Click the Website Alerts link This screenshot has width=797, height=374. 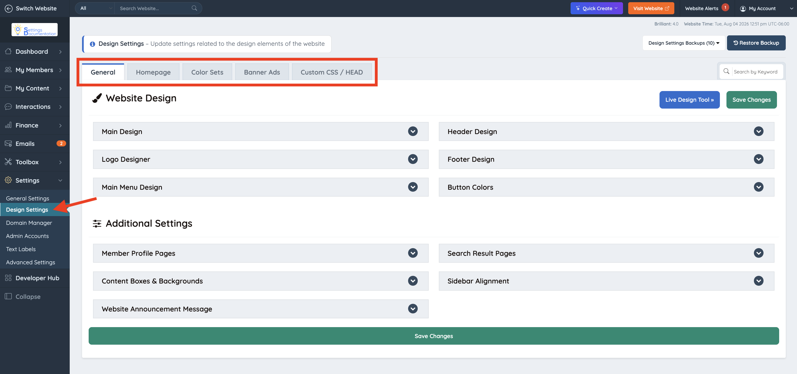(701, 9)
